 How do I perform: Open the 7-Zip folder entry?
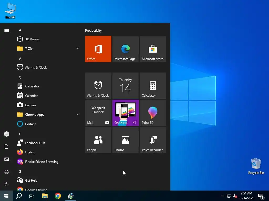[x=48, y=48]
